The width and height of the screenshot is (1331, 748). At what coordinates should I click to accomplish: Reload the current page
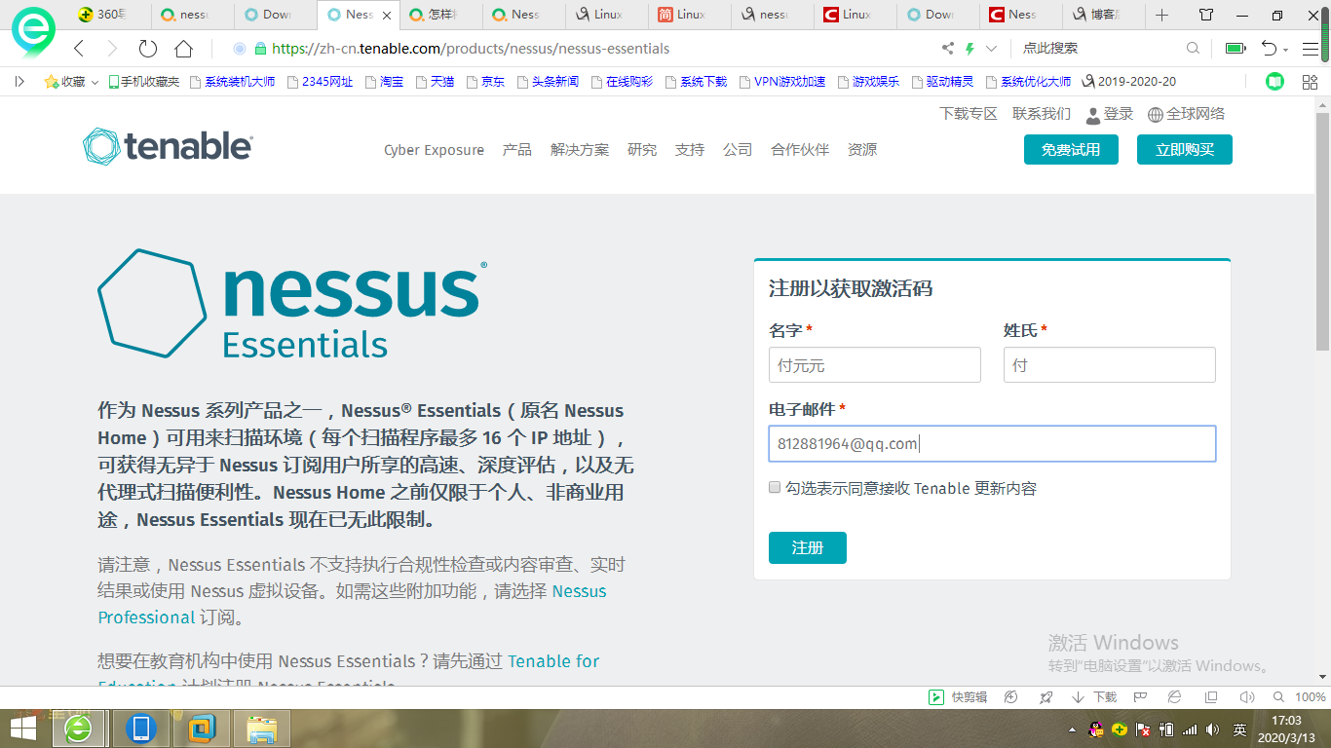[x=148, y=49]
